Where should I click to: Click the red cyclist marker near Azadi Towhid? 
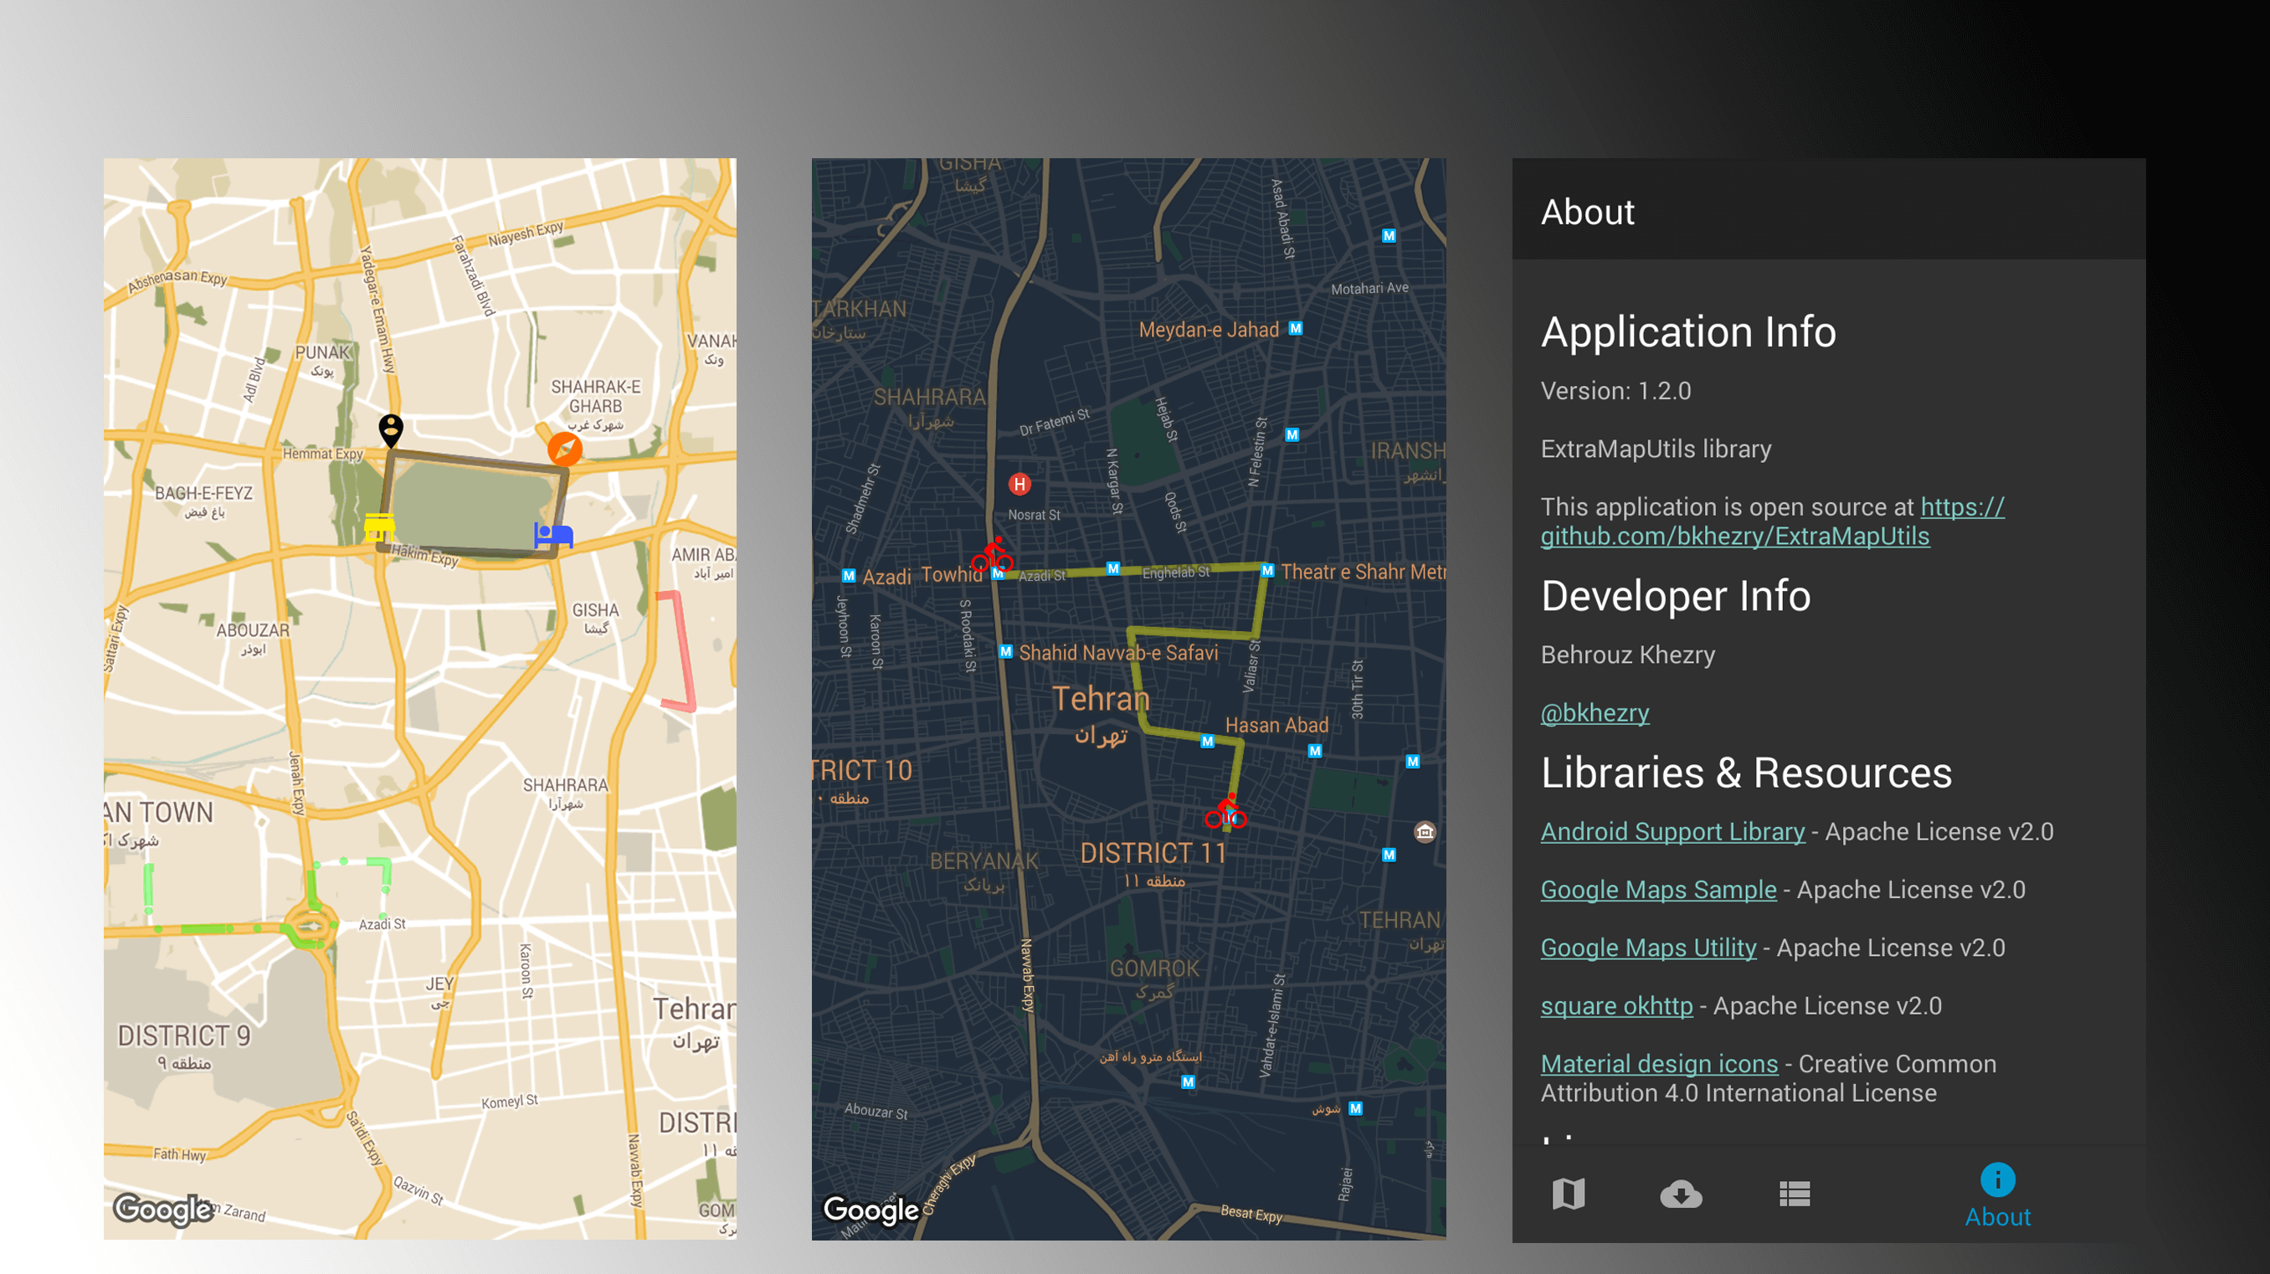(992, 555)
